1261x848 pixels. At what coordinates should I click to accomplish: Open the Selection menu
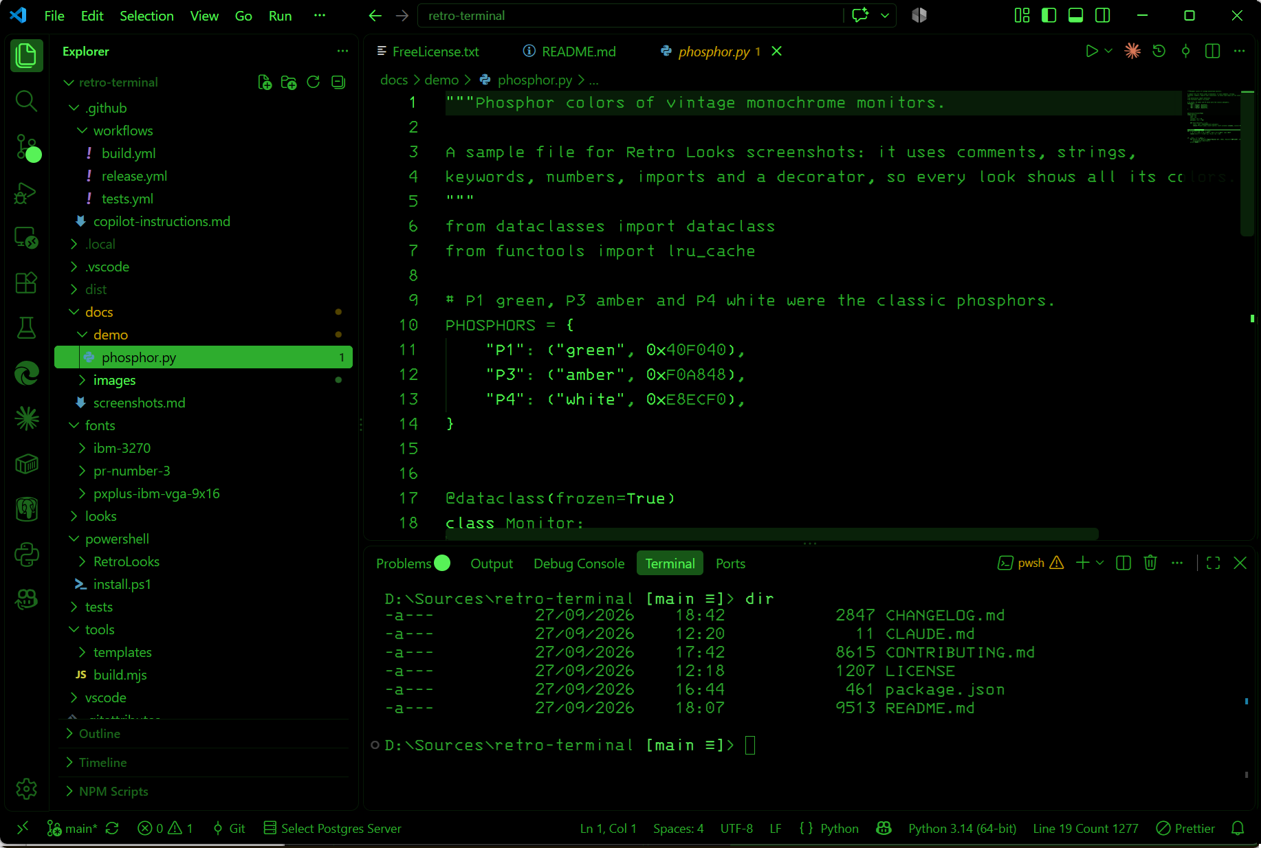pos(146,16)
